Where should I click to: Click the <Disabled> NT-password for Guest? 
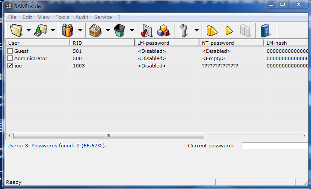(216, 51)
